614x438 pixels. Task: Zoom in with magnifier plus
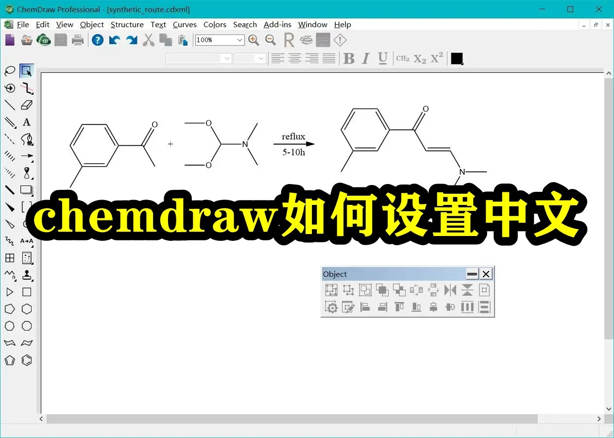click(254, 40)
